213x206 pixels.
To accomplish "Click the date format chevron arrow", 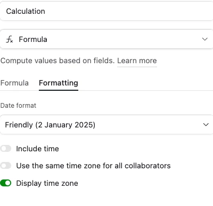I will coord(206,125).
